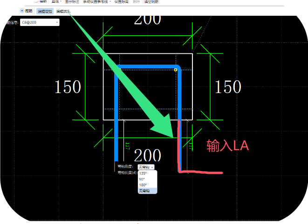This screenshot has width=308, height=224.
Task: Click the right 150 dimension value
Action: (228, 87)
